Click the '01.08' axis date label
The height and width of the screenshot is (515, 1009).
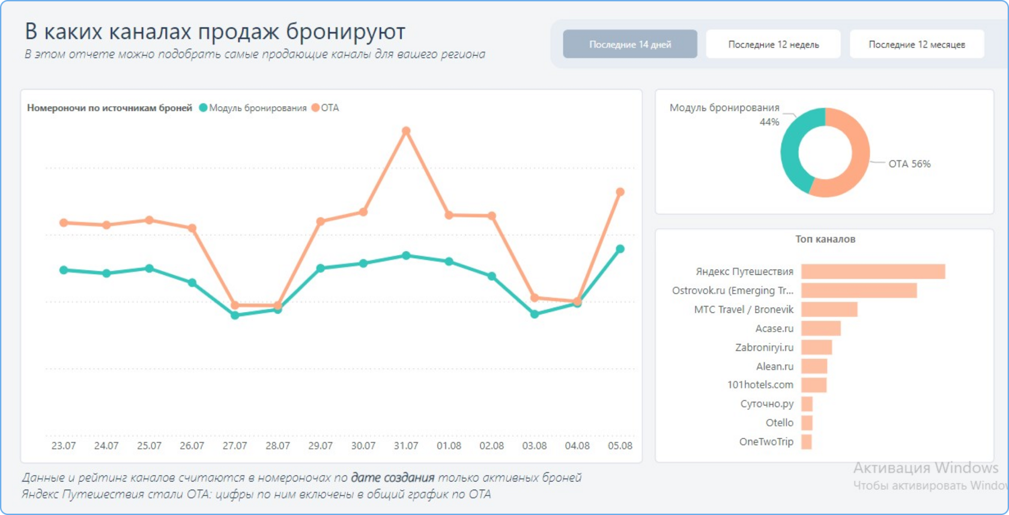tap(449, 445)
